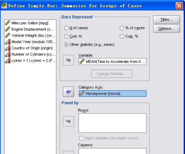Select Miles per Gallon [mpg] variable
This screenshot has height=154, width=185.
[30, 23]
